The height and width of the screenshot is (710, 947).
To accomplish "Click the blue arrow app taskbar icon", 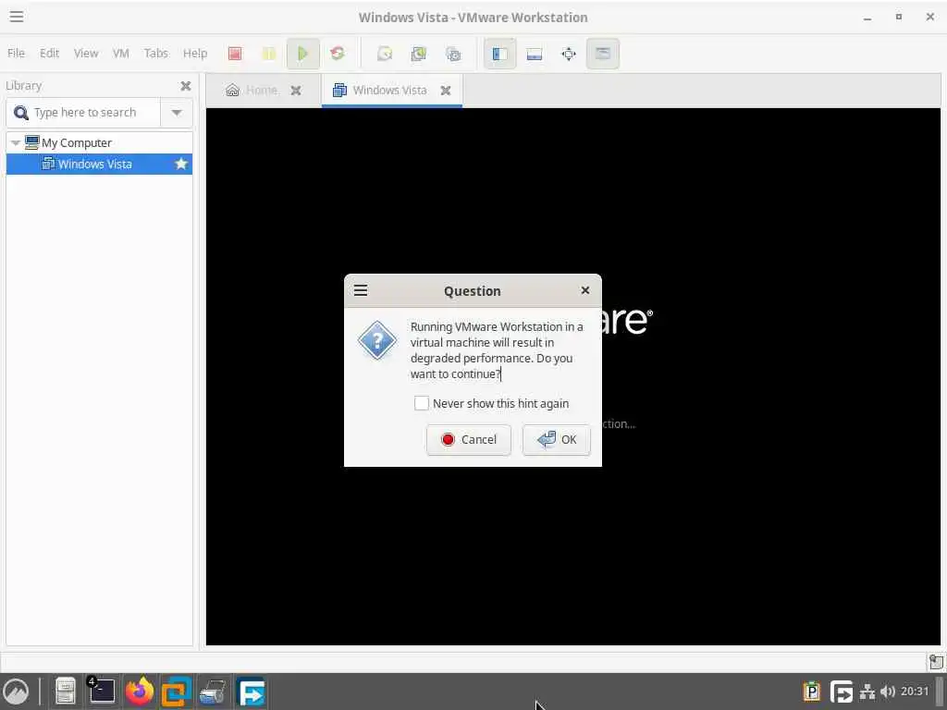I will pyautogui.click(x=252, y=692).
